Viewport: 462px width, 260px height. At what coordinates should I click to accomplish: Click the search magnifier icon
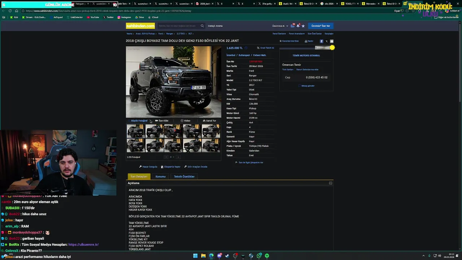202,26
